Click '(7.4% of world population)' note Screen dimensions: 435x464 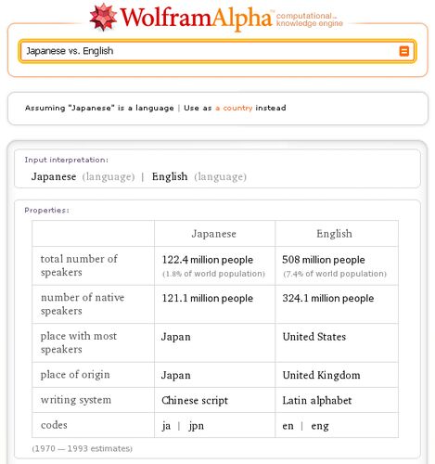[x=335, y=274]
